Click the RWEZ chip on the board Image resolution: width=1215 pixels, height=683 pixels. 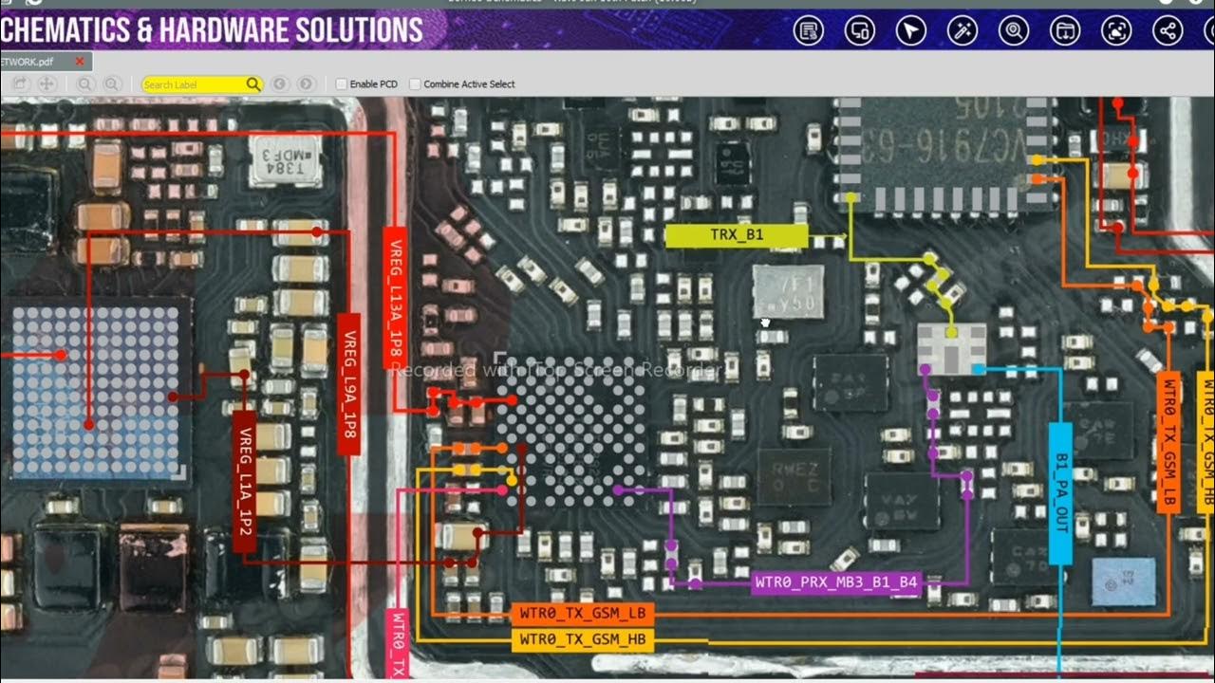794,475
